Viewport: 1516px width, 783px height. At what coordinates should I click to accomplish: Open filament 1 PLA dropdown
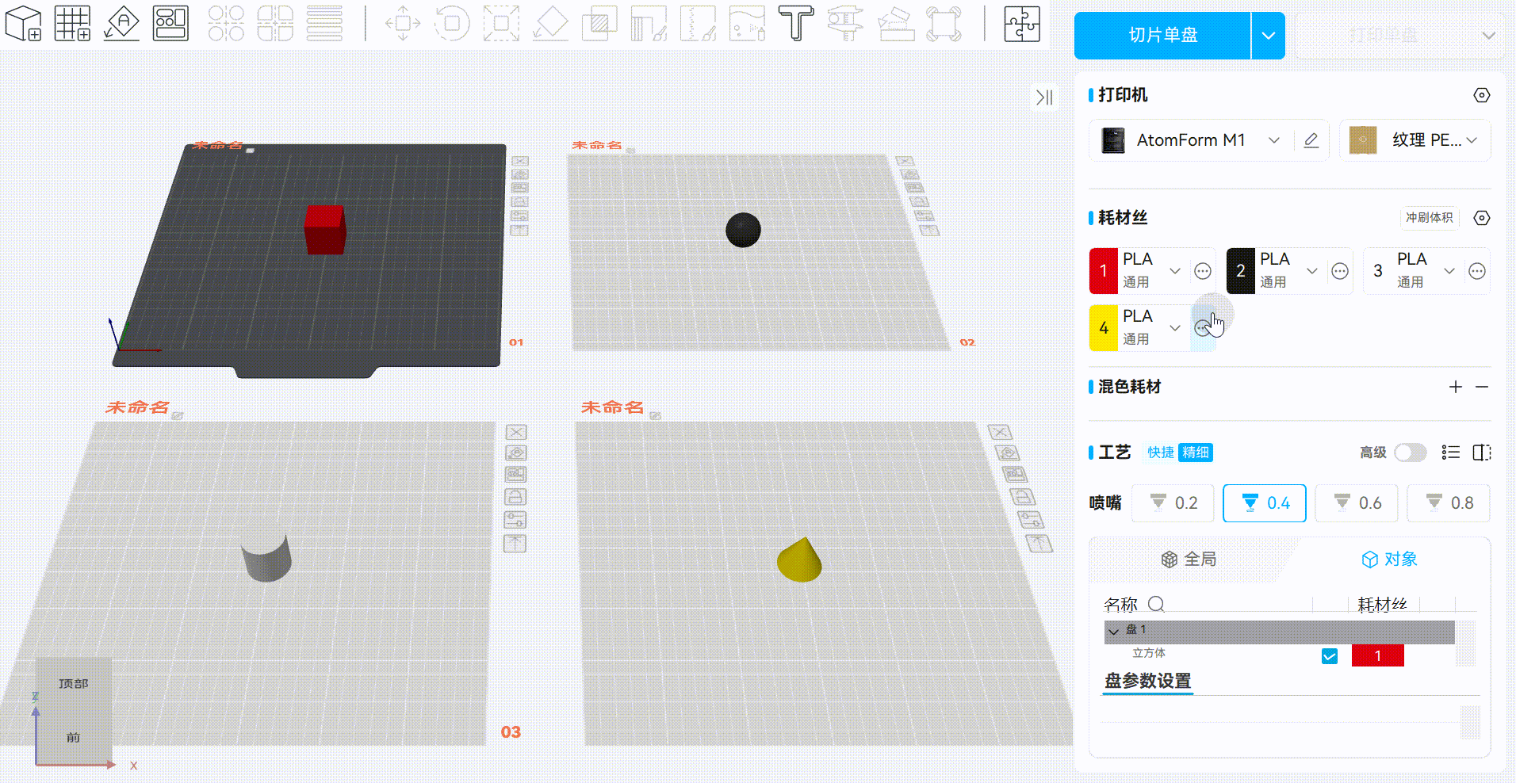[x=1175, y=271]
